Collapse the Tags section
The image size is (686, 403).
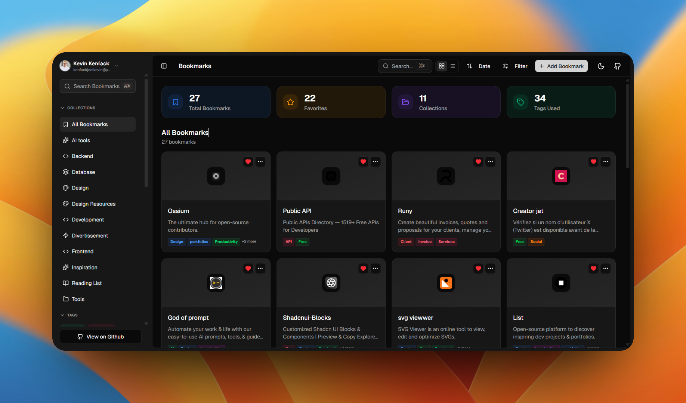69,315
